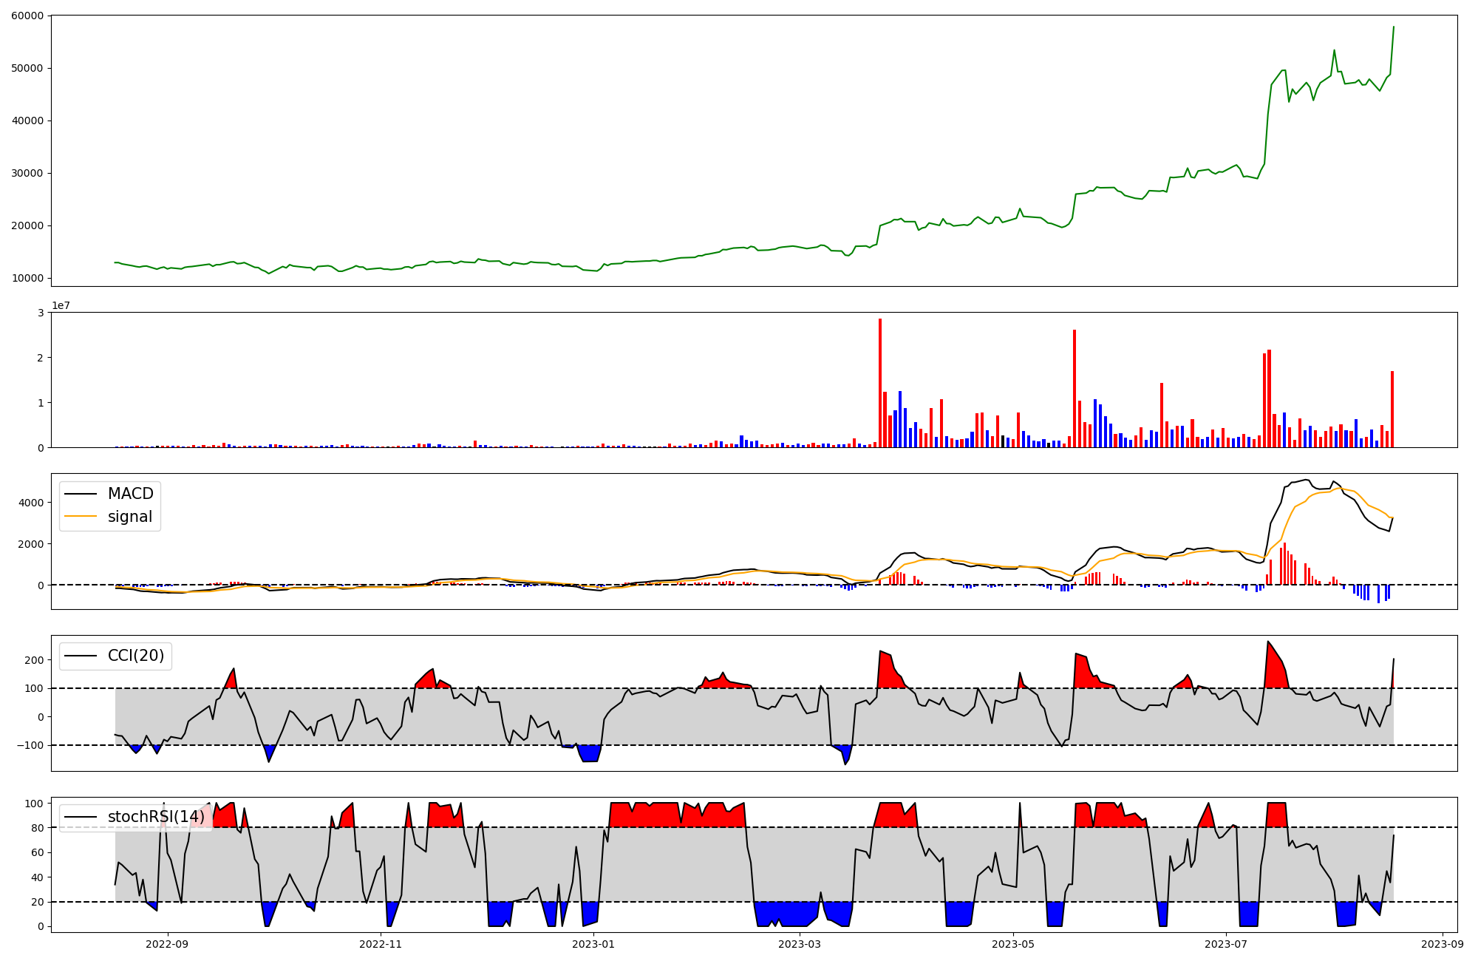Click the 2023-07 date tick label
Screen dimensions: 1478x961
tap(1226, 944)
